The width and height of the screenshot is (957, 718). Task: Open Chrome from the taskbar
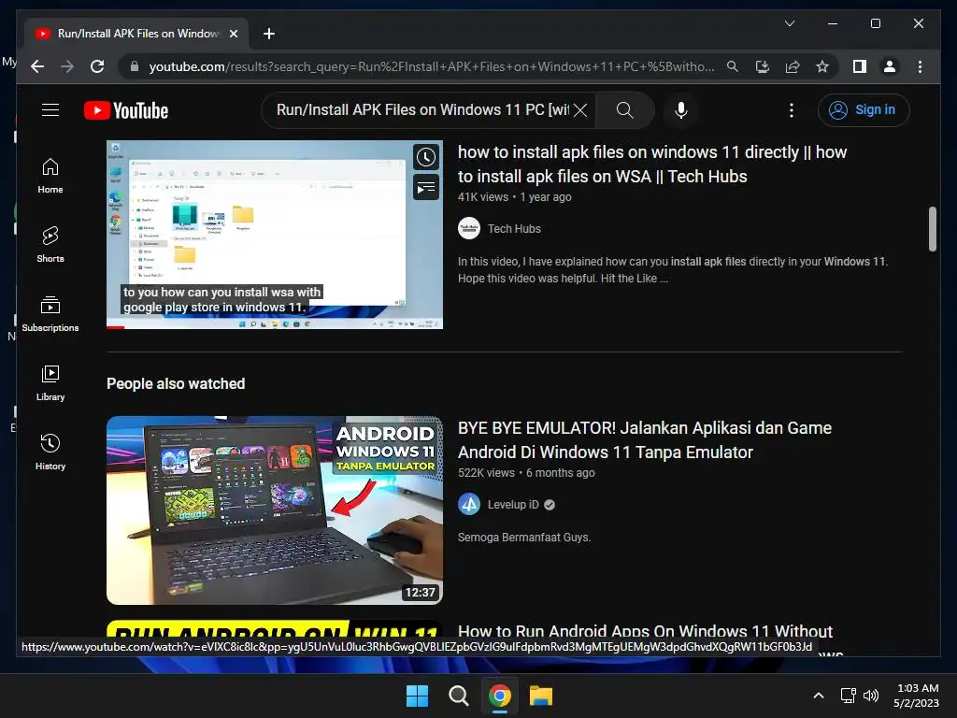[499, 696]
